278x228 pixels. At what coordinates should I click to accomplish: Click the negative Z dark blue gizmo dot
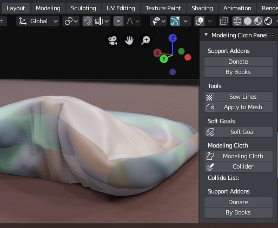pos(173,72)
